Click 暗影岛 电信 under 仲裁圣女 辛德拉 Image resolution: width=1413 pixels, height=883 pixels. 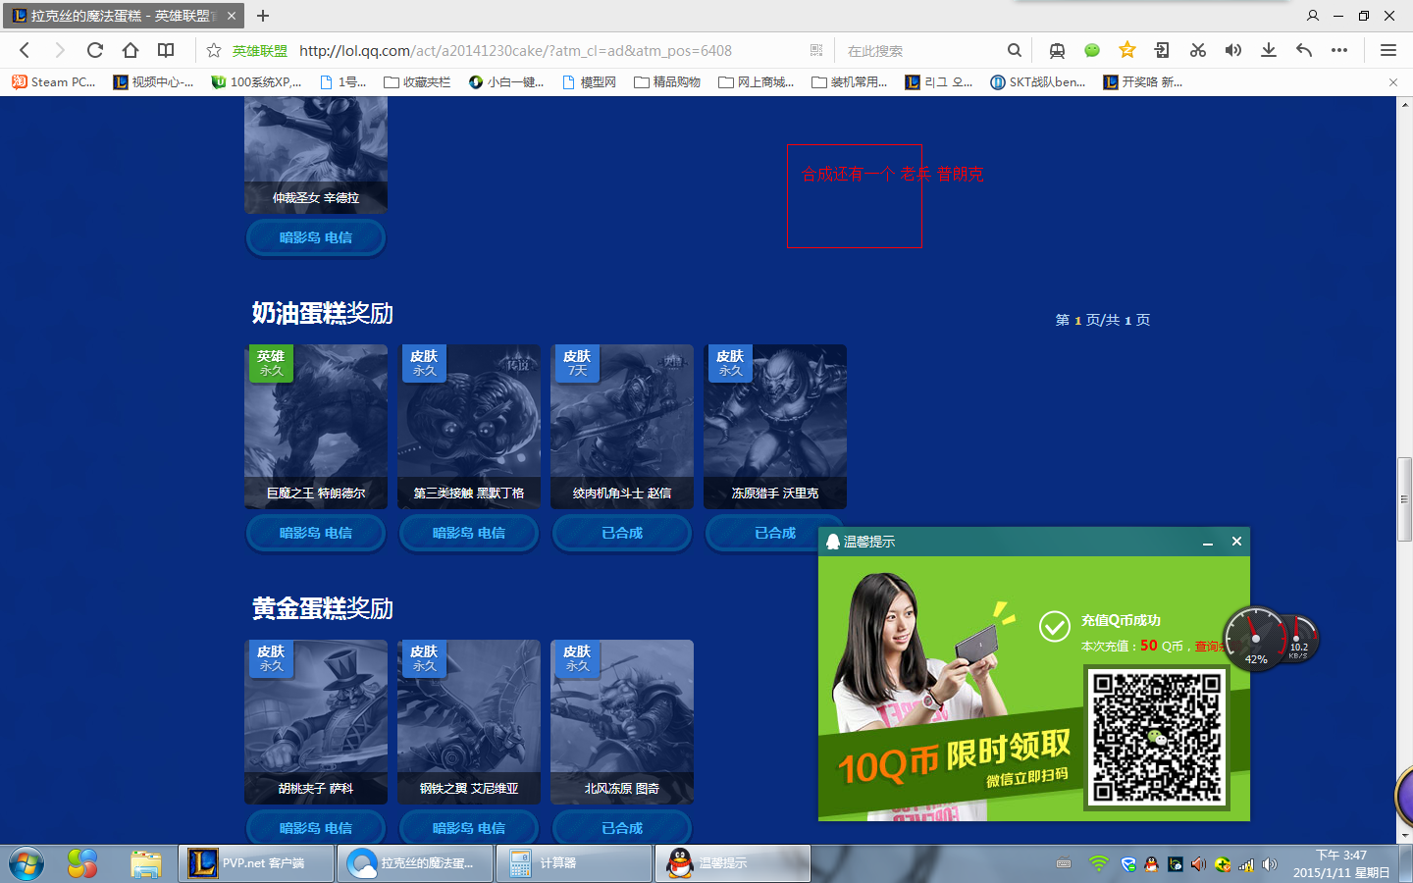click(x=315, y=237)
